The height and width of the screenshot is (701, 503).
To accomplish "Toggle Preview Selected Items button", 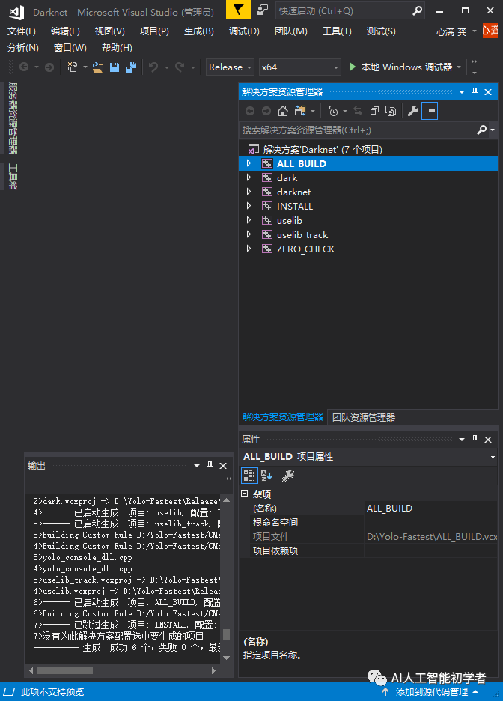I will point(430,111).
